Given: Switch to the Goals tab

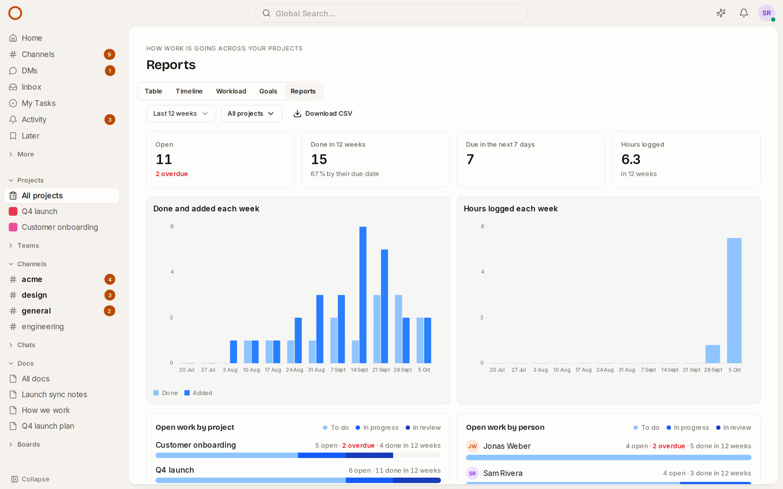Looking at the screenshot, I should tap(268, 91).
